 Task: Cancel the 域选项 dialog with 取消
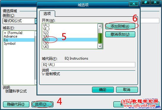[x=127, y=90]
